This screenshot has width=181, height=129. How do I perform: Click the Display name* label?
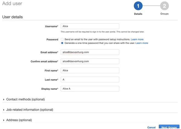point(50,89)
